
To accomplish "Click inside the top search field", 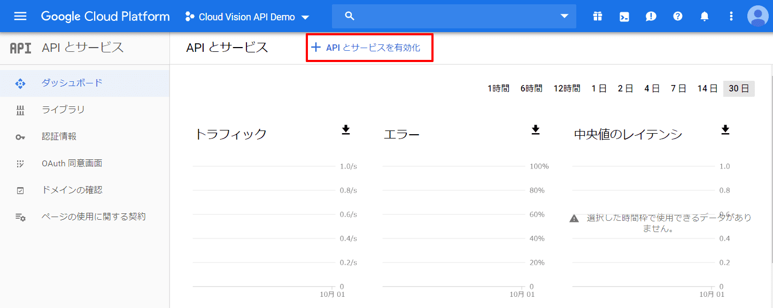I will coord(454,16).
